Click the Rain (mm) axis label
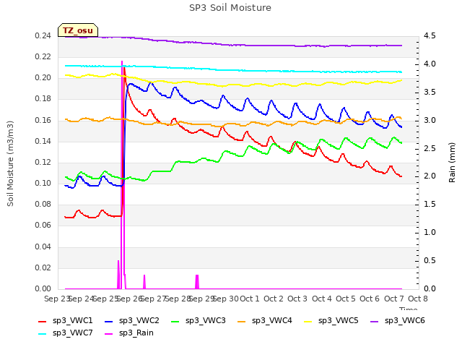 [452, 163]
